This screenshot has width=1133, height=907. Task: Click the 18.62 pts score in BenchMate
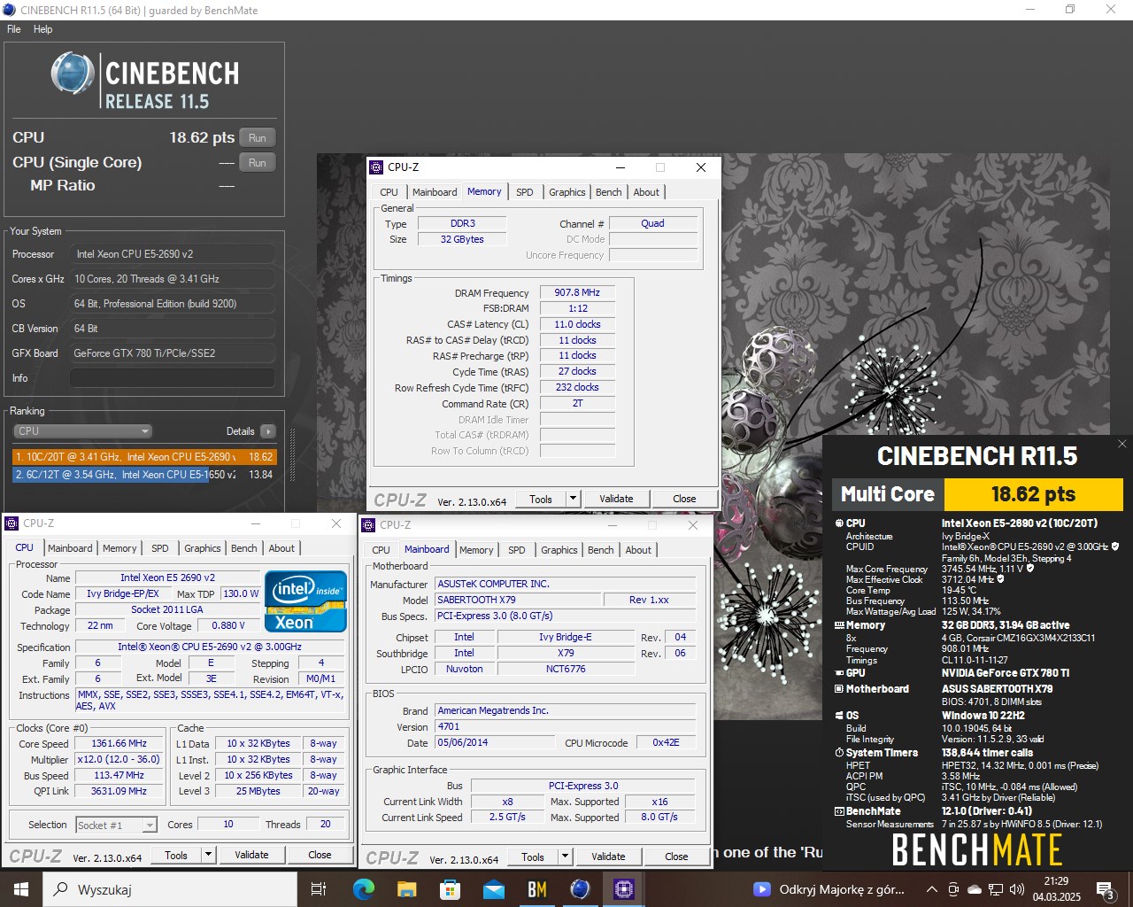point(1034,494)
